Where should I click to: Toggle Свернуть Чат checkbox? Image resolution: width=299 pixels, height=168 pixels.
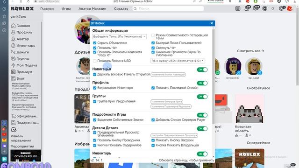click(153, 48)
